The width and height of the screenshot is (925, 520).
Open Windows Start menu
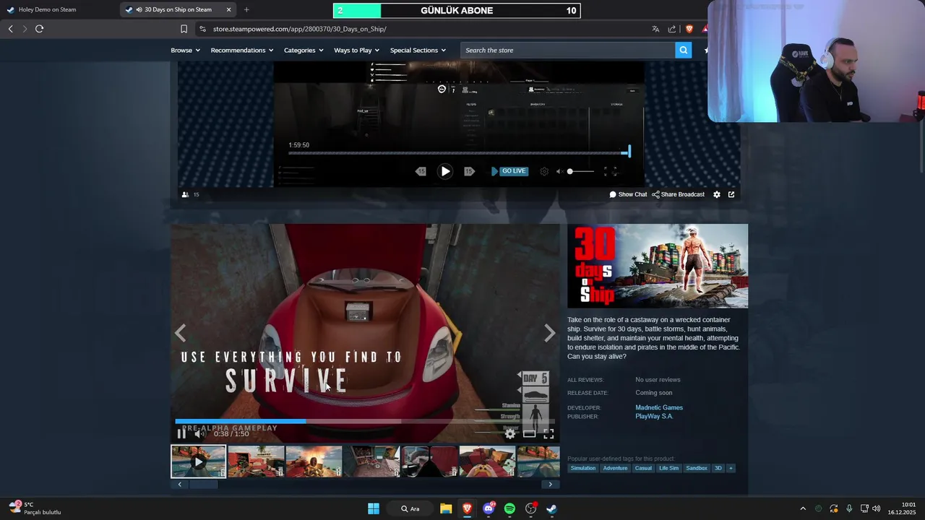coord(374,508)
